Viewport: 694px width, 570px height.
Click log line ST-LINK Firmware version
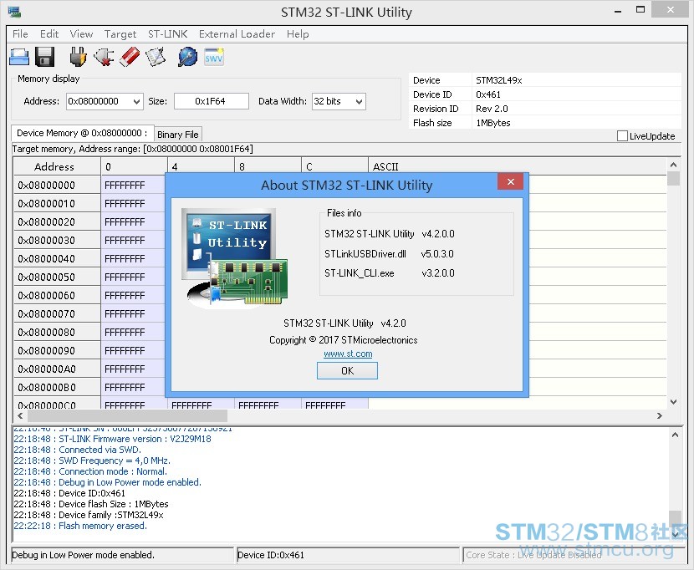tap(112, 439)
